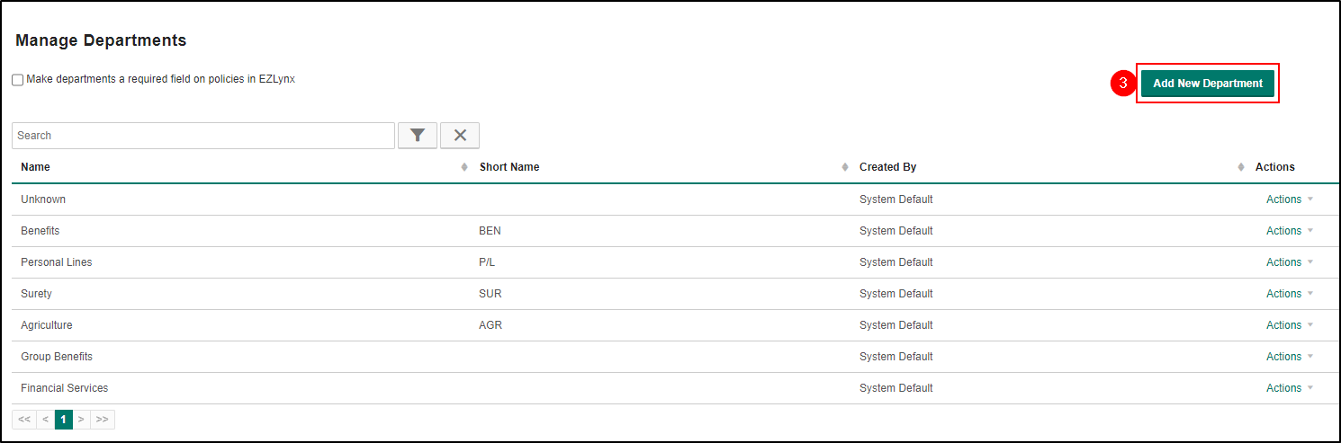Enable departments required field checkbox
The image size is (1341, 443).
tap(18, 80)
